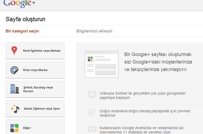Click the Videoyla Sohbet description text
The width and height of the screenshot is (203, 134).
[x=142, y=95]
